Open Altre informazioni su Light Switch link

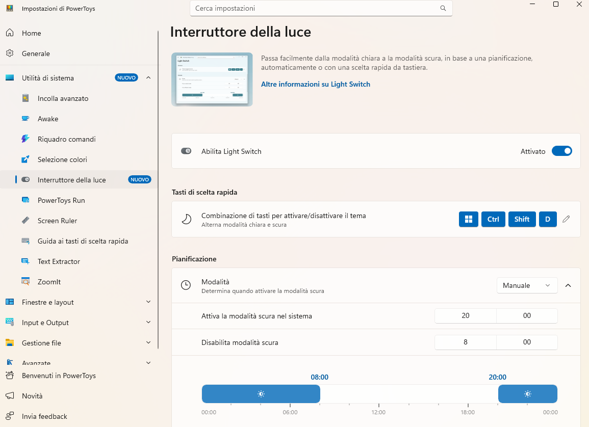pyautogui.click(x=315, y=84)
